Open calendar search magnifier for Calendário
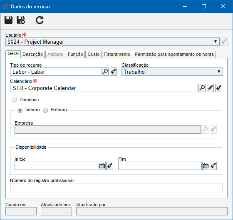233x220 pixels. 202,88
